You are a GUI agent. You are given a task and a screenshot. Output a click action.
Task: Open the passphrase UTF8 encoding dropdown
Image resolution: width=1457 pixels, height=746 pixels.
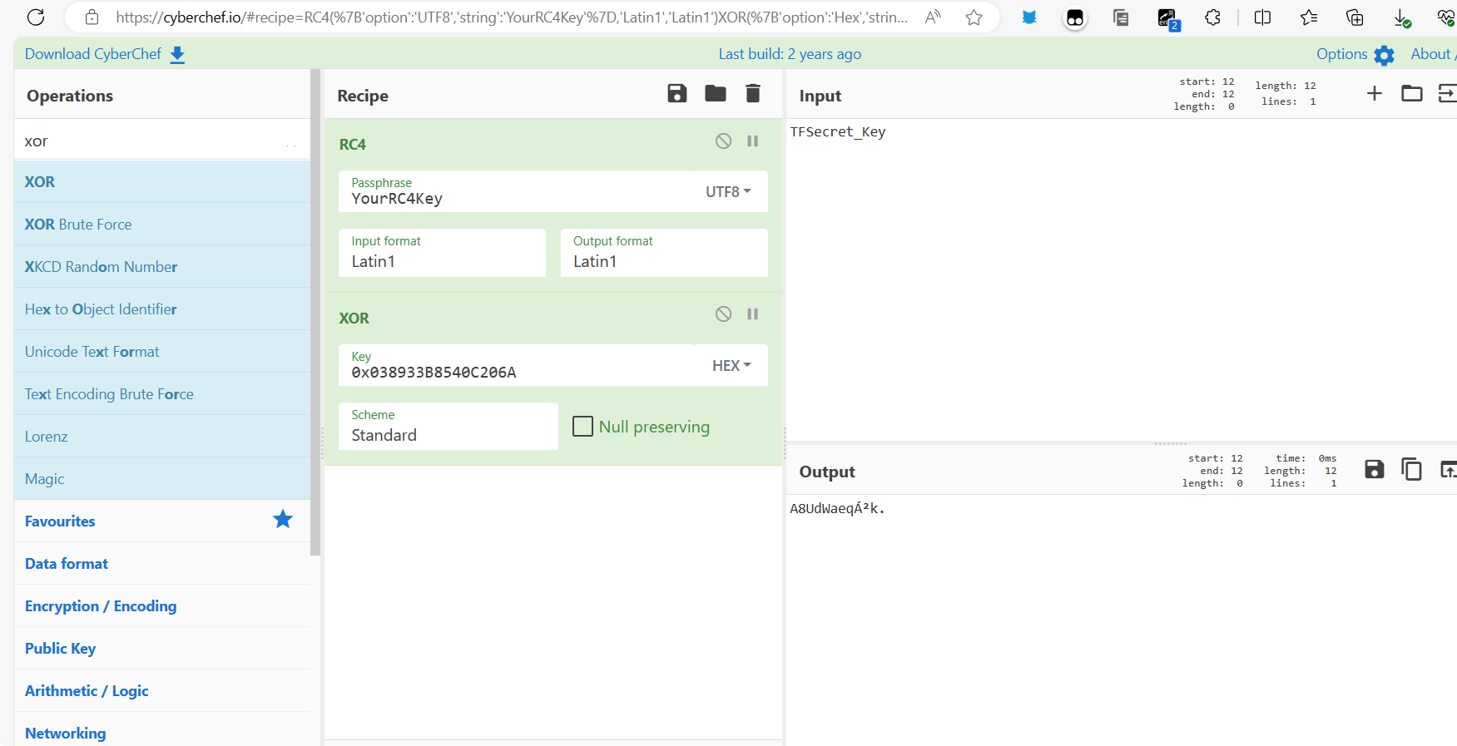click(728, 191)
